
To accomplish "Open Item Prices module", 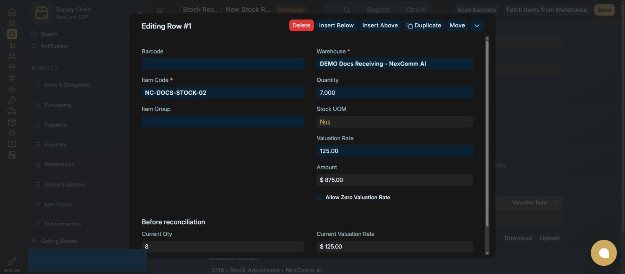I will tap(57, 204).
